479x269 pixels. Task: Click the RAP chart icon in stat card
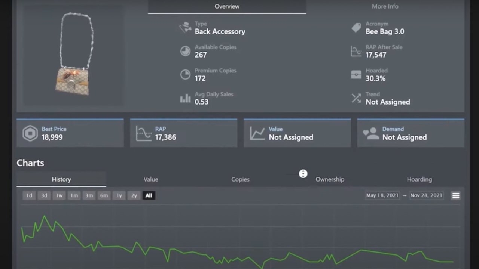coord(144,133)
